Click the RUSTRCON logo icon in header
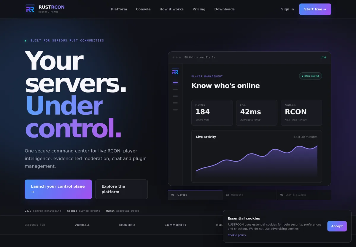 tap(30, 9)
